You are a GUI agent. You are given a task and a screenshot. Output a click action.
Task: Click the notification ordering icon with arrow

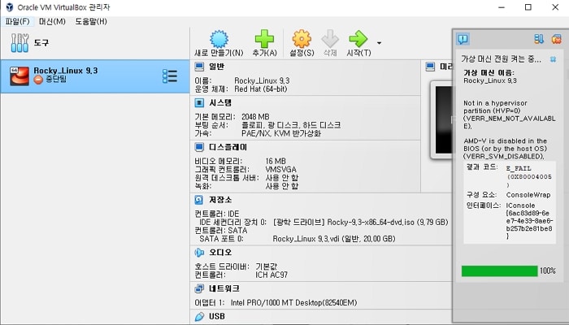click(x=539, y=39)
